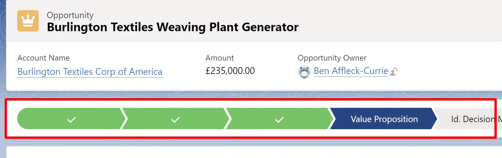Select the Value Proposition stage
The image size is (502, 158).
[x=384, y=119]
